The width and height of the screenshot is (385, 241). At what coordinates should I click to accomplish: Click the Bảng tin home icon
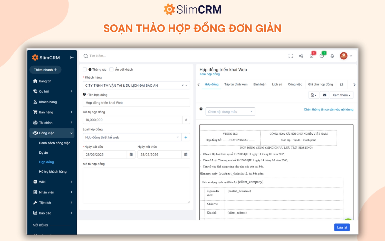pos(35,81)
